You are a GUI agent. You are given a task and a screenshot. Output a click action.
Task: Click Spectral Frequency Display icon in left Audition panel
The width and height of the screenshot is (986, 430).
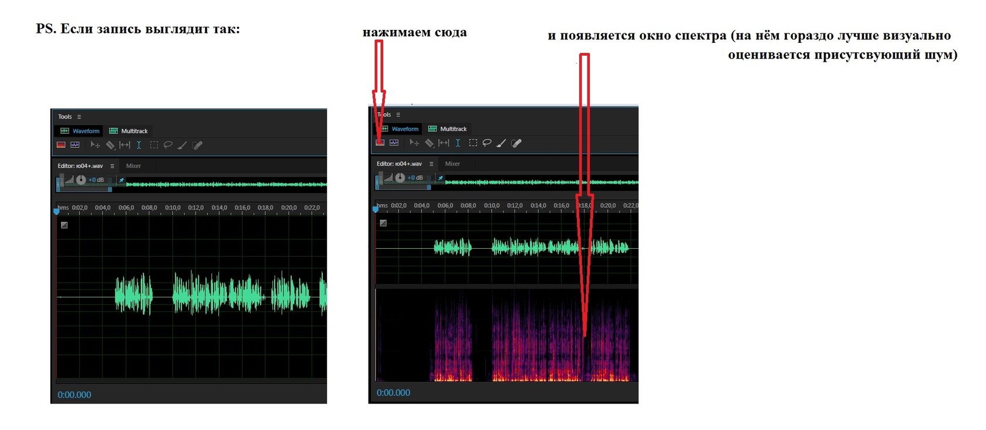point(61,145)
